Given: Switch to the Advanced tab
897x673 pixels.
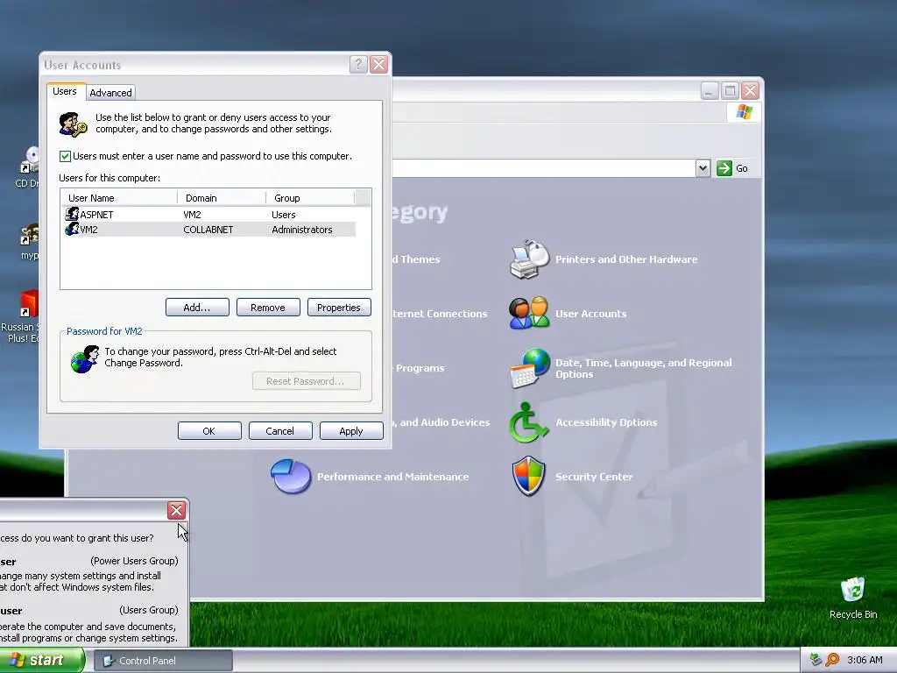Looking at the screenshot, I should coord(110,93).
